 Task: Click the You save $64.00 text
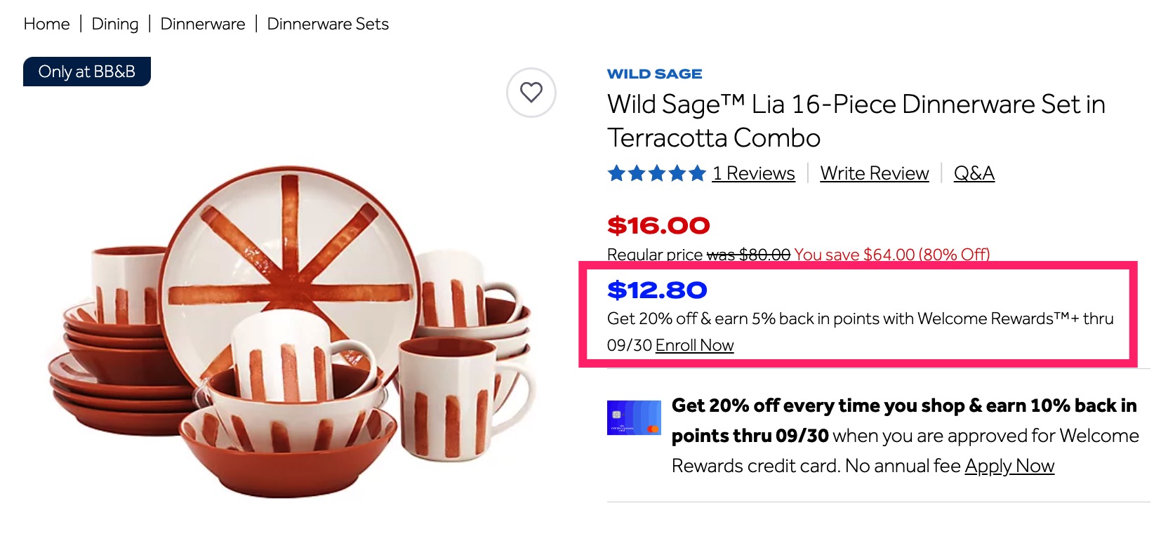point(893,254)
